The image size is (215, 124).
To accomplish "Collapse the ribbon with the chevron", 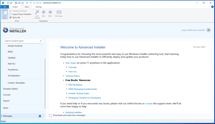I will [x=209, y=7].
